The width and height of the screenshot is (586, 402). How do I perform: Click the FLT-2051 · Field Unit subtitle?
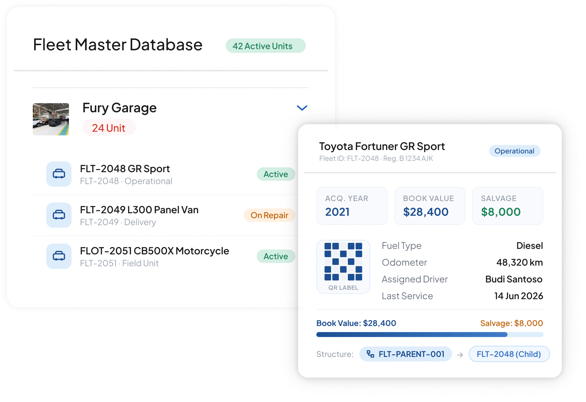(119, 263)
